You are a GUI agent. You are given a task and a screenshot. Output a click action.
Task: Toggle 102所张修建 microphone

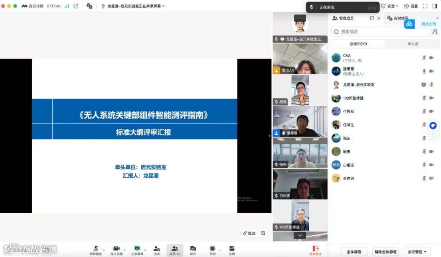pyautogui.click(x=424, y=98)
